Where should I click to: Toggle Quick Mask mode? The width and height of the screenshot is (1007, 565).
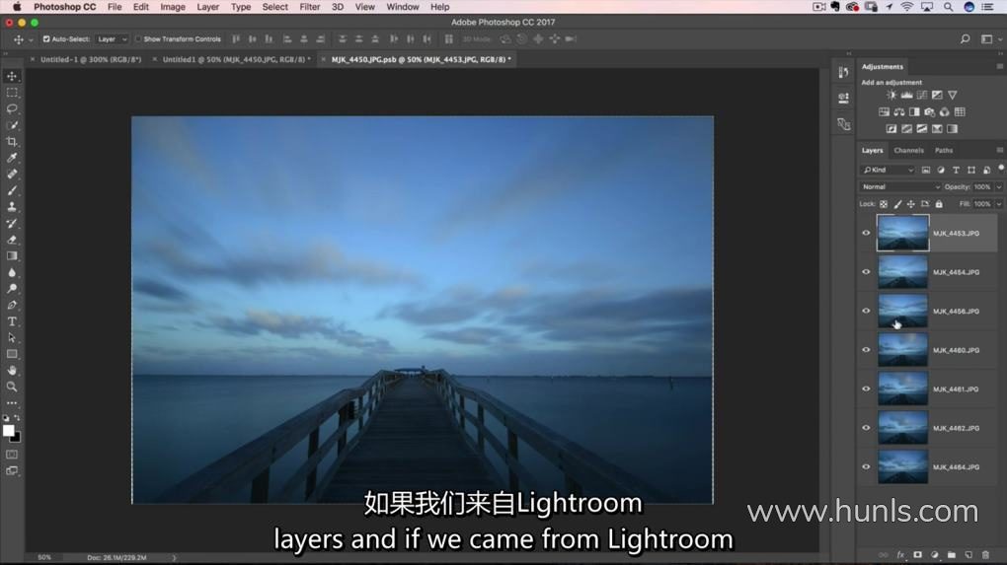click(12, 454)
